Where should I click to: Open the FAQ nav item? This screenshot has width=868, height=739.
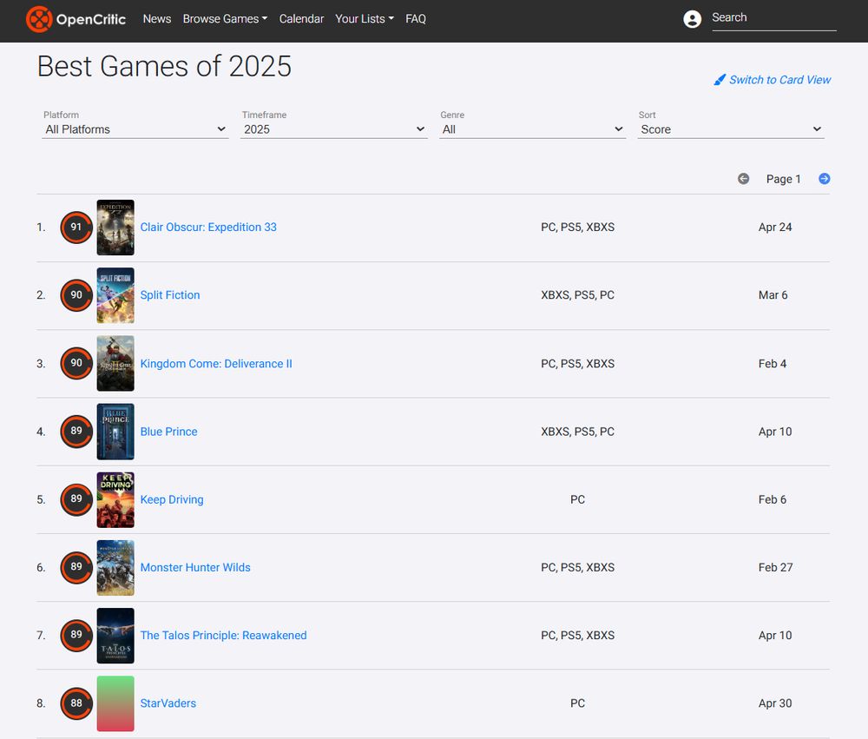(x=416, y=19)
